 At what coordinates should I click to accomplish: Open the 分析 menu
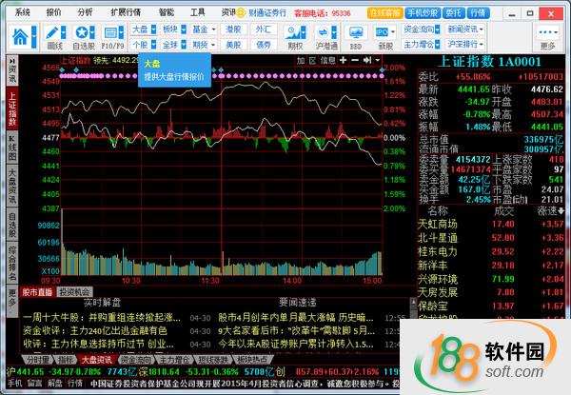[85, 12]
